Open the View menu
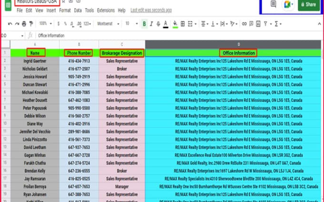The height and width of the screenshot is (202, 324). (x=39, y=10)
